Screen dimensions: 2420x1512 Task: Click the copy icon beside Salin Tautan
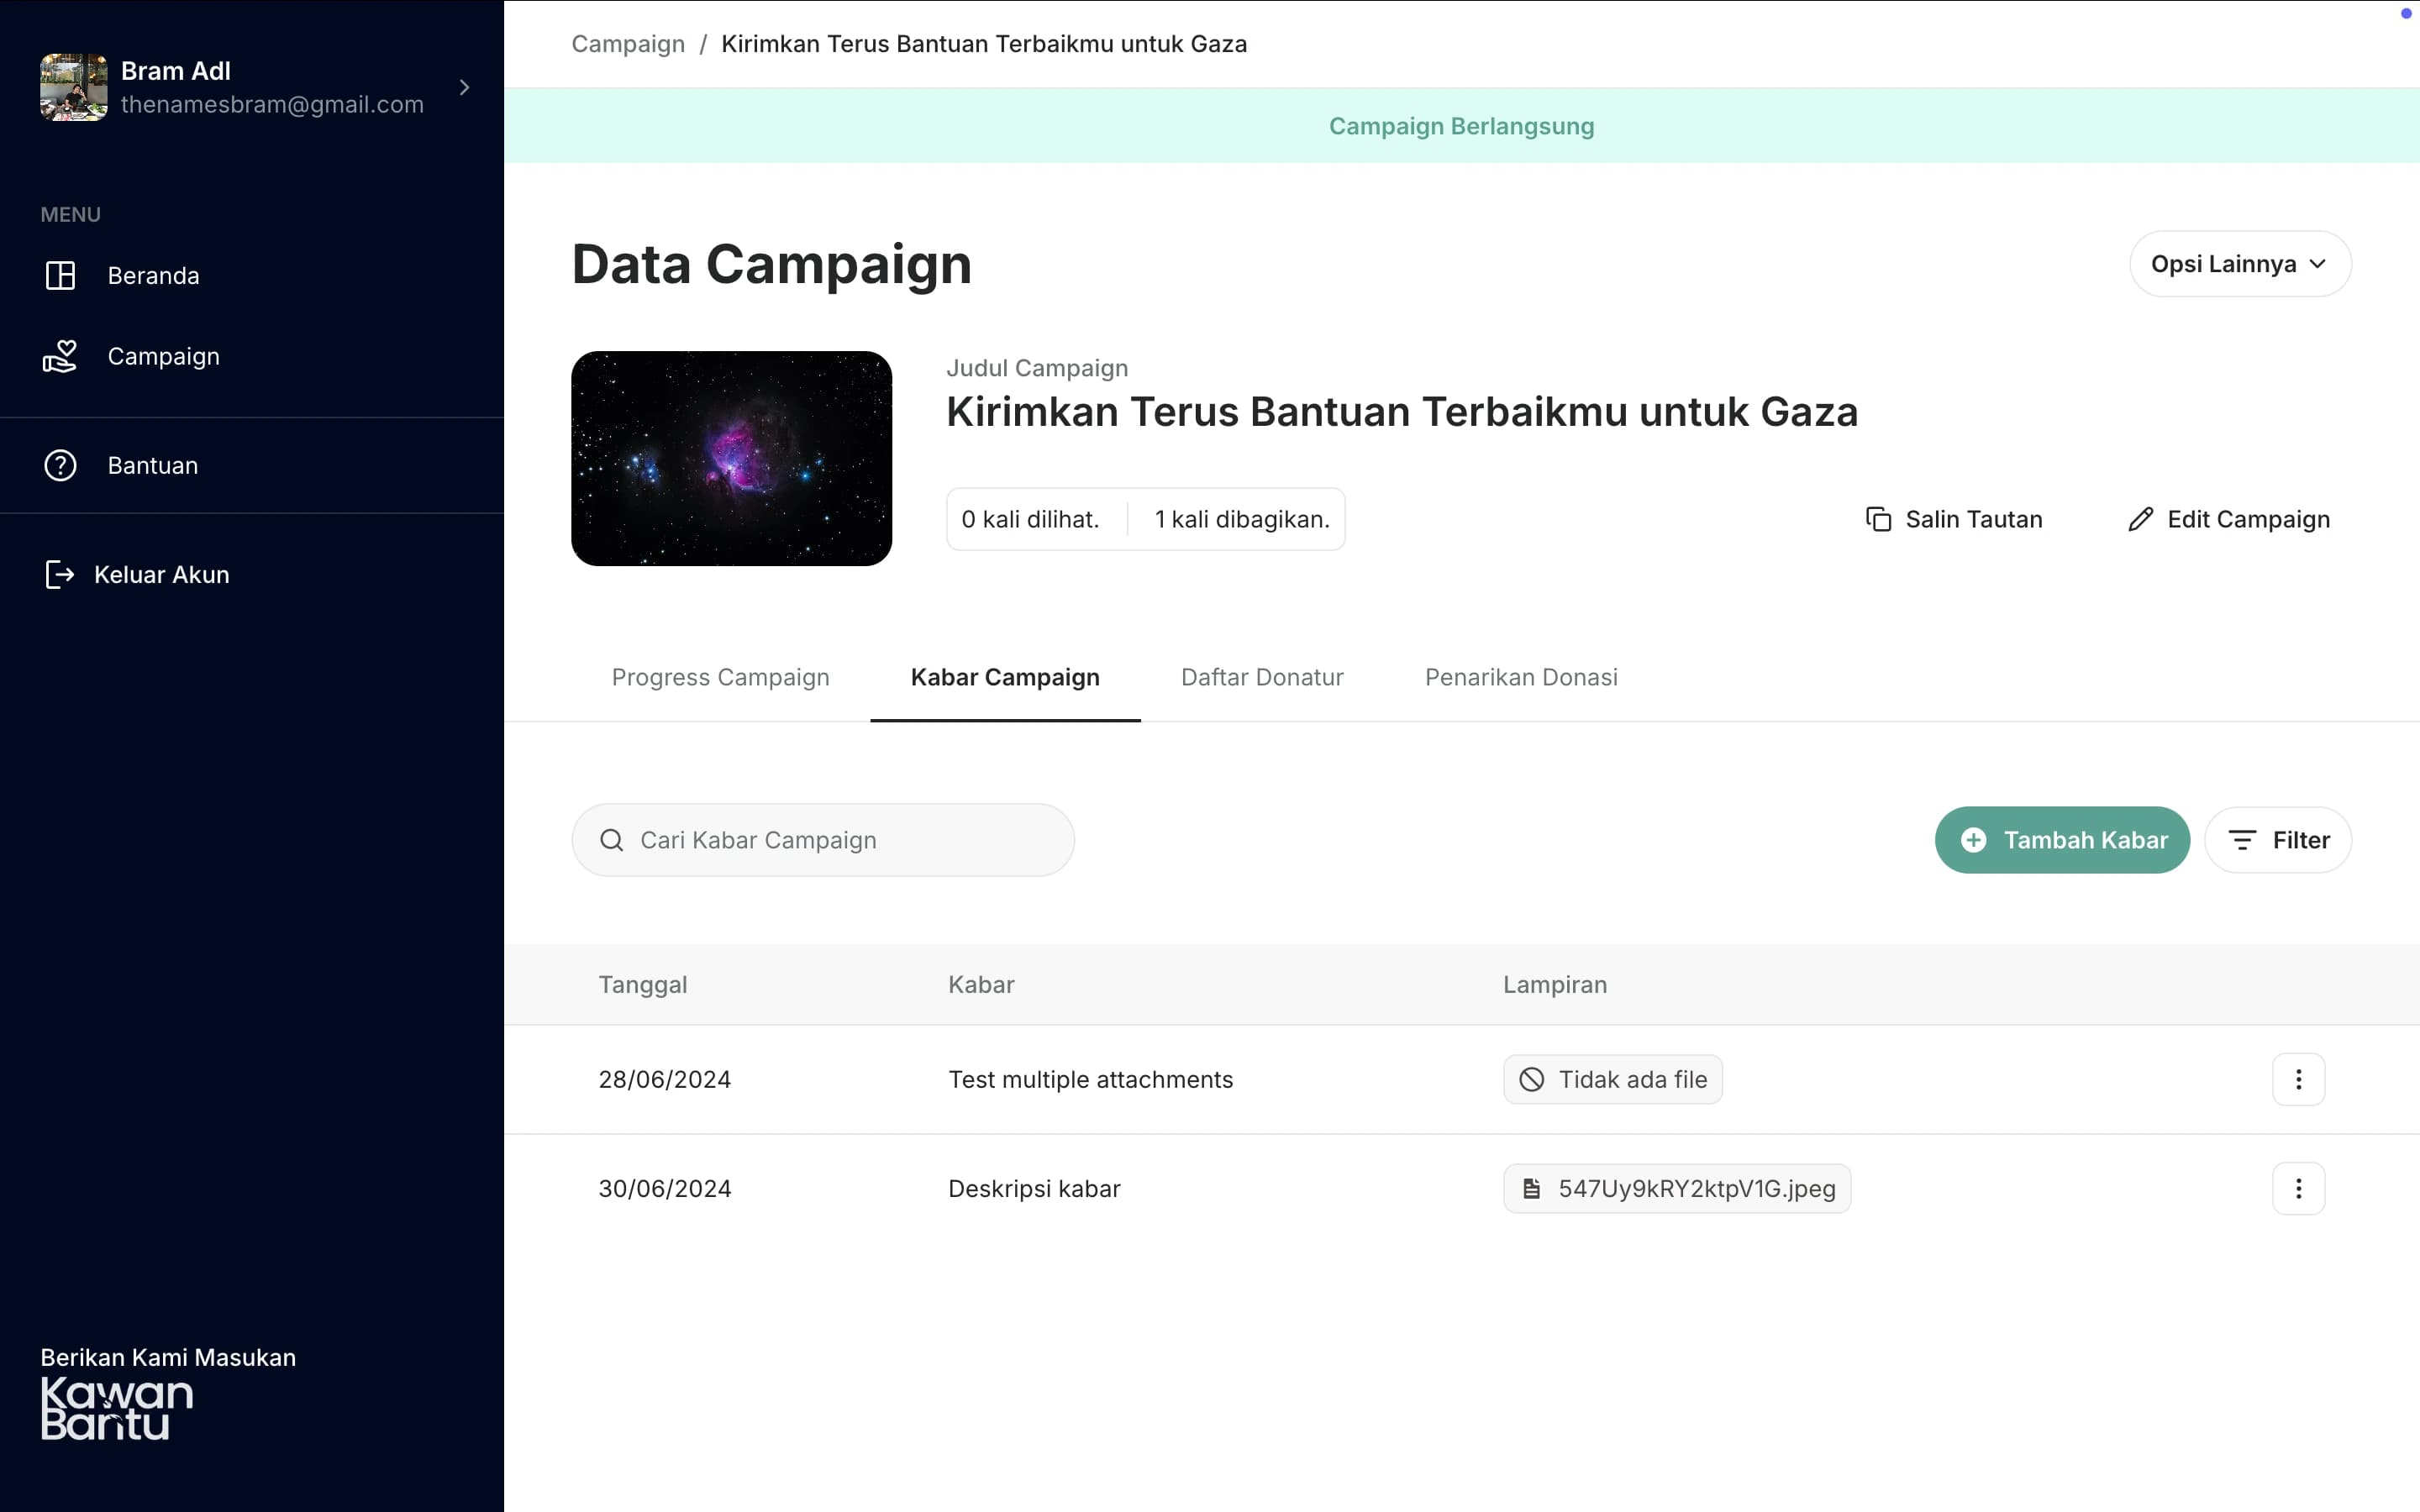[x=1878, y=519]
